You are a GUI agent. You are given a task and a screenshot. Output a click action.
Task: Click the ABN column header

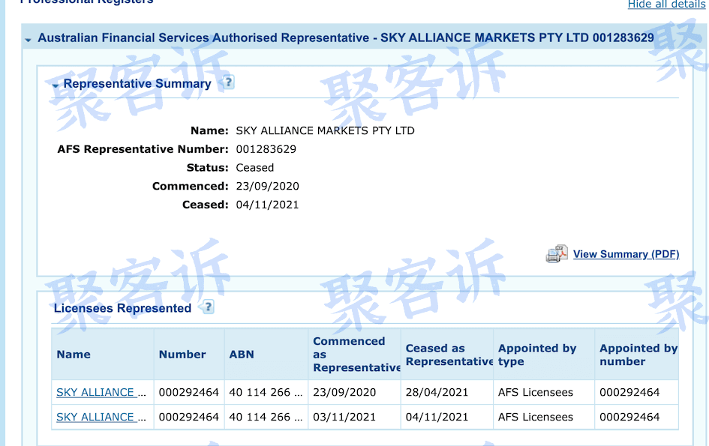pyautogui.click(x=266, y=355)
